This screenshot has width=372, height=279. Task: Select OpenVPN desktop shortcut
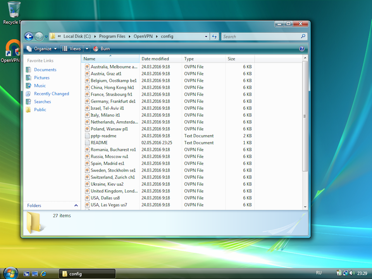tap(10, 51)
